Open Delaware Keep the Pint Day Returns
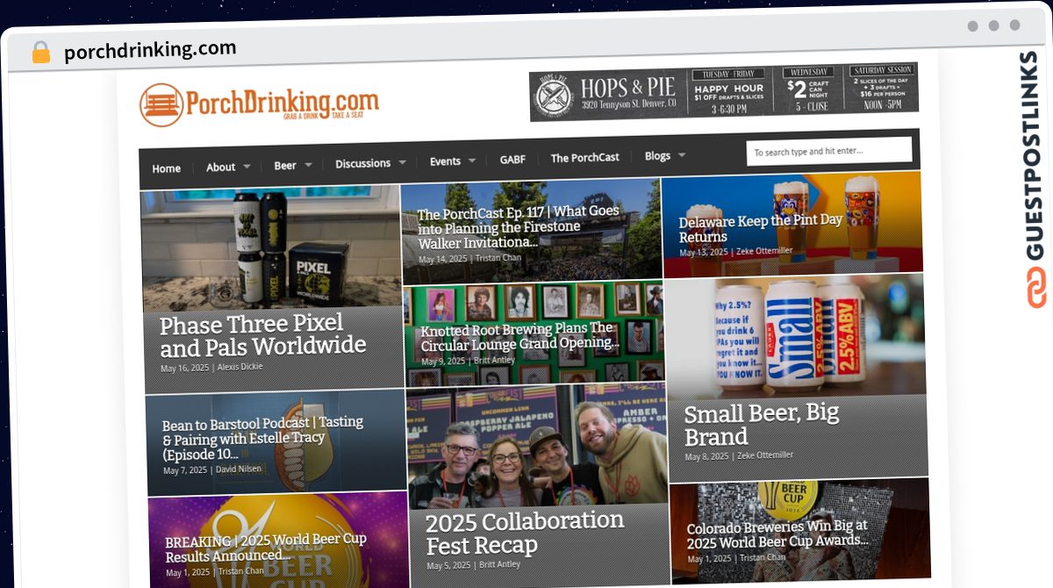Image resolution: width=1053 pixels, height=588 pixels. click(760, 228)
